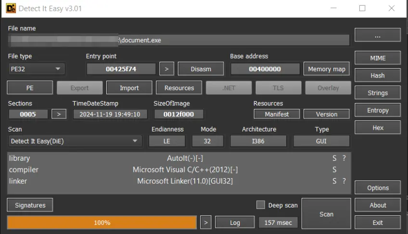Open the Resources view button
Image resolution: width=408 pixels, height=234 pixels.
tap(179, 88)
